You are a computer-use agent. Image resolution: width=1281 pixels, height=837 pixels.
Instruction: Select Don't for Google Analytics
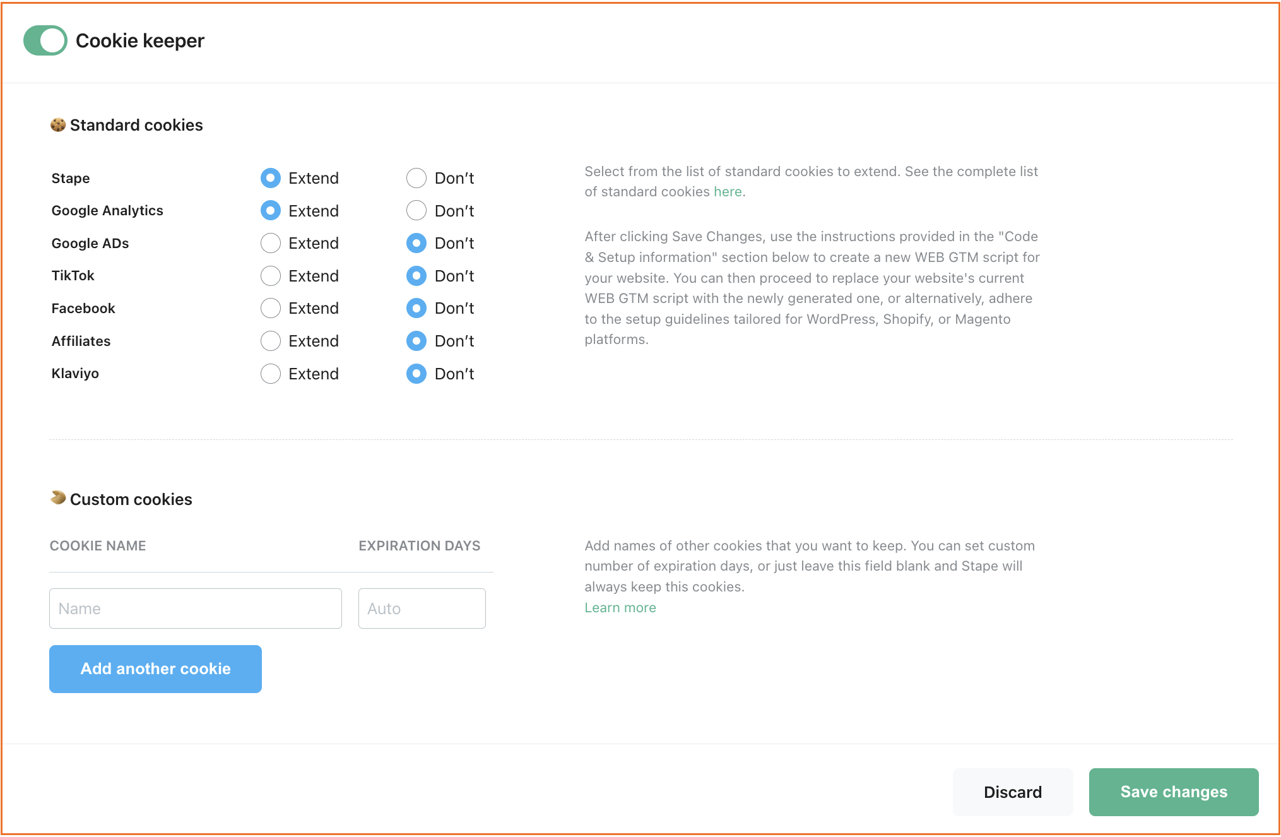click(416, 210)
